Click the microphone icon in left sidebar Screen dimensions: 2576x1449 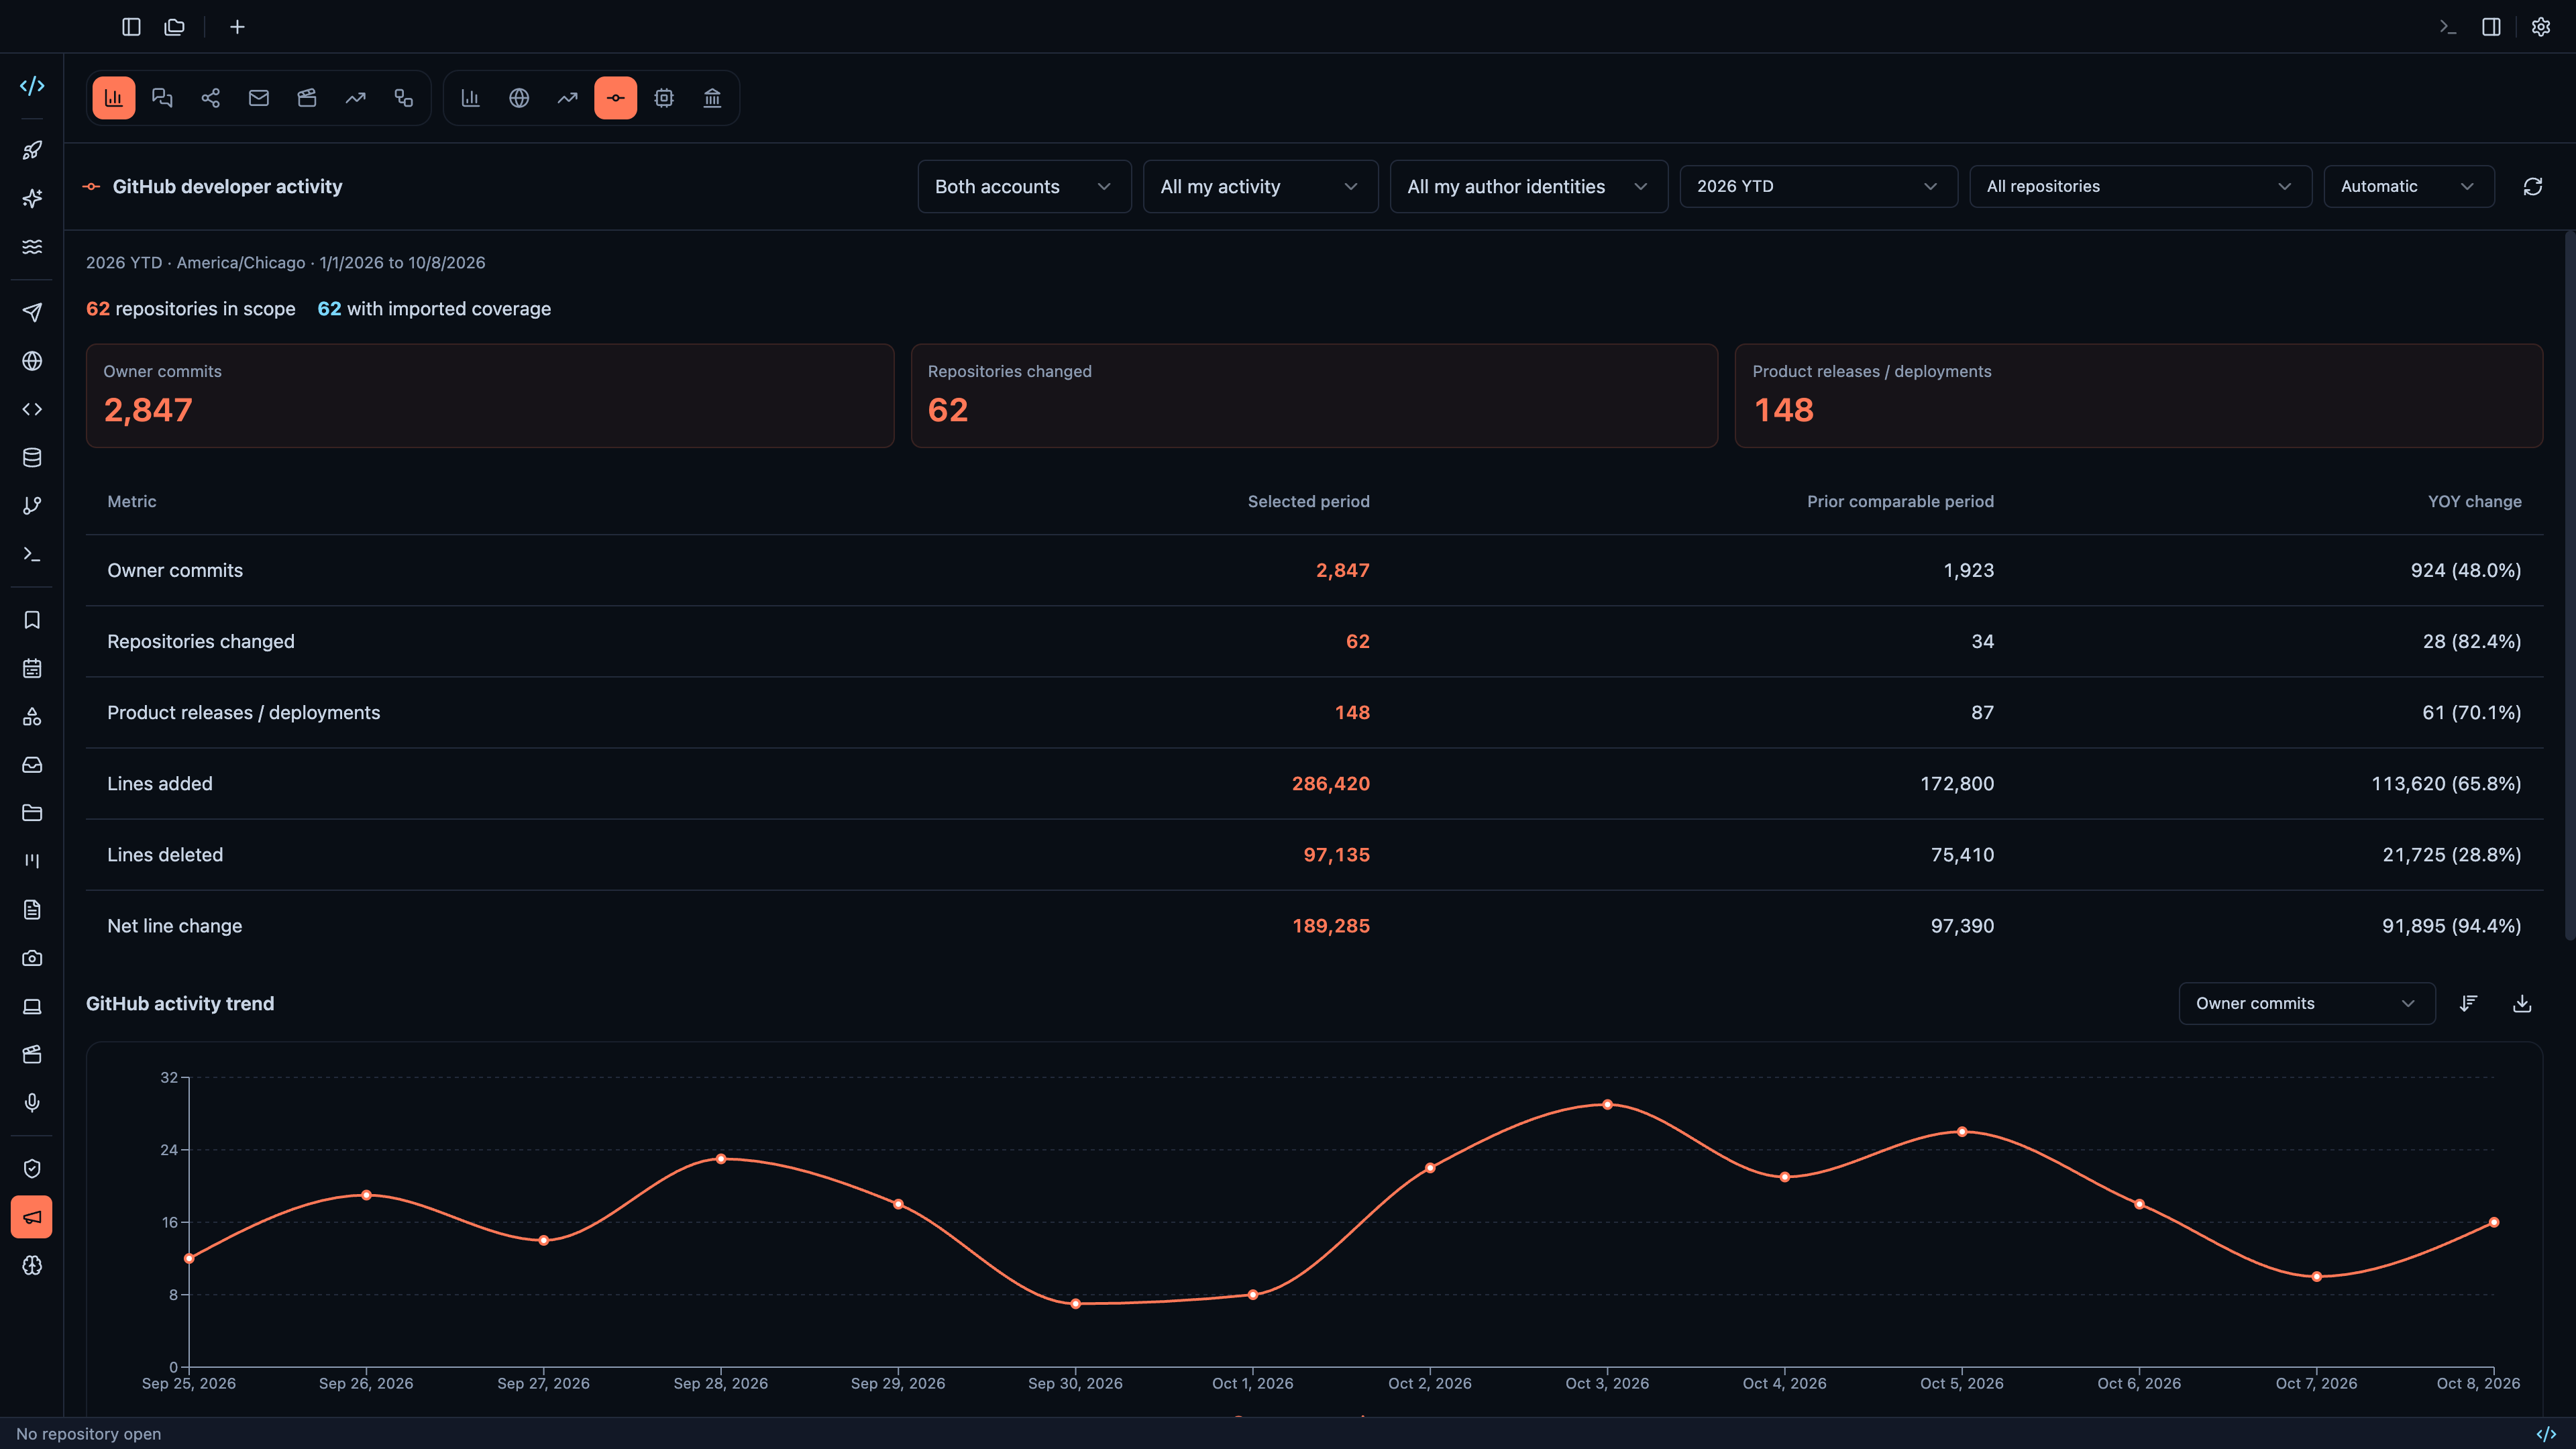coord(32,1102)
